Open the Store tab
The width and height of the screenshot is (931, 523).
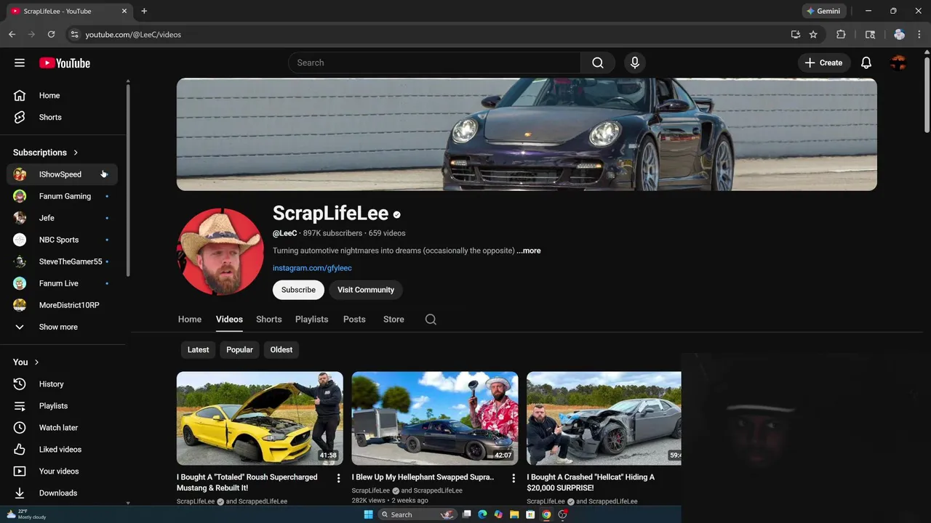click(393, 320)
